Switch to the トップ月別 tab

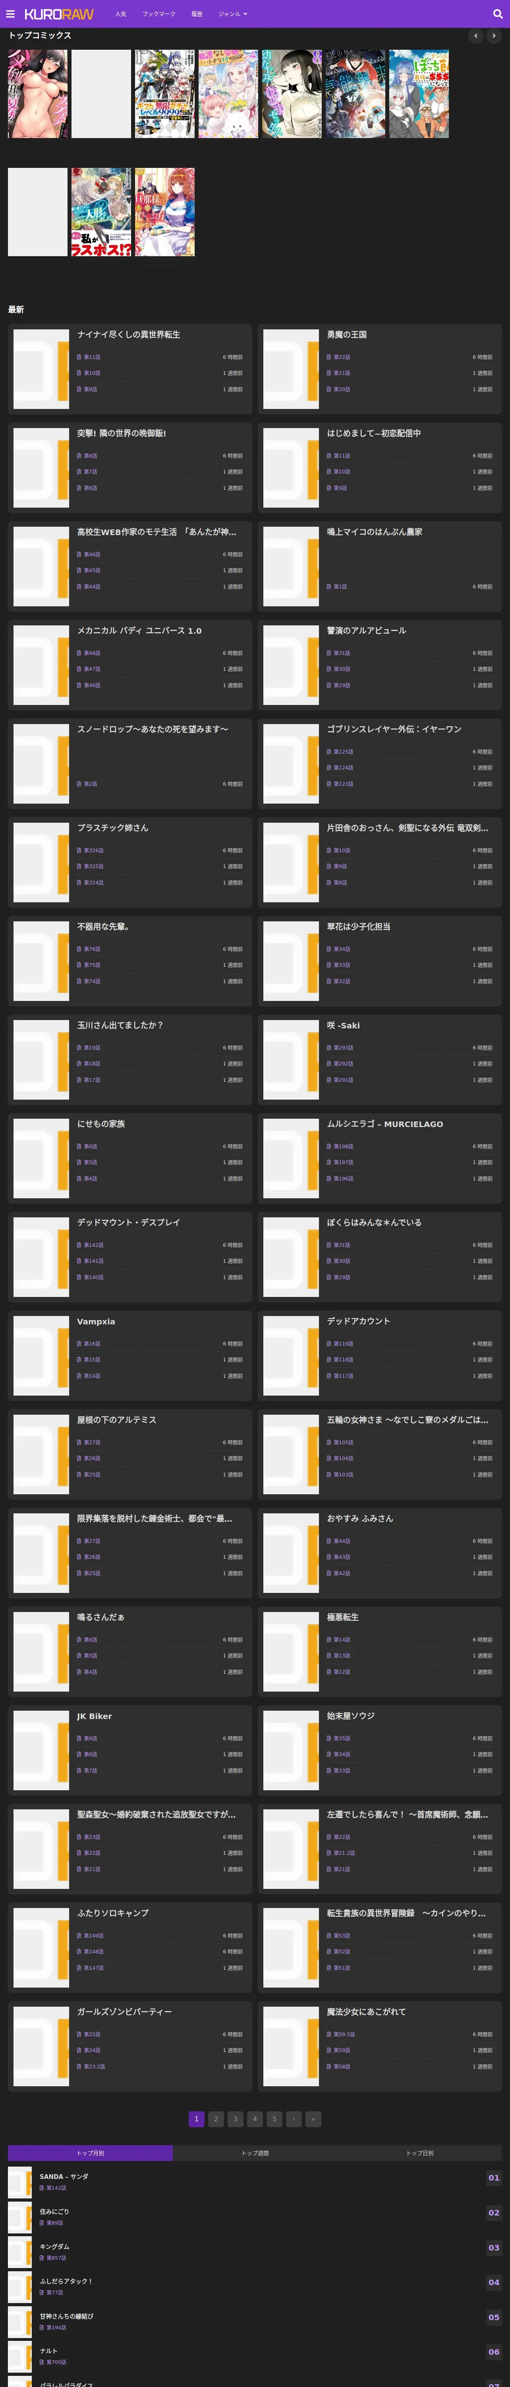[x=90, y=2153]
